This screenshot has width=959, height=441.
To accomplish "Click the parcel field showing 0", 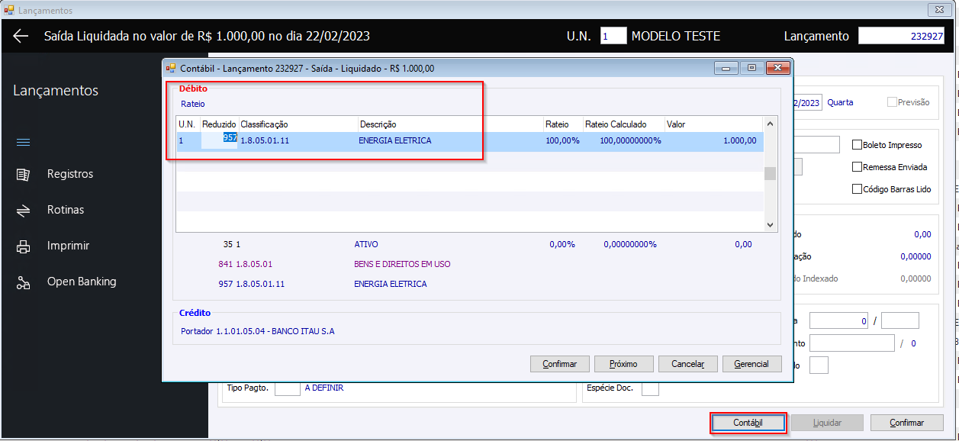I will pos(839,321).
